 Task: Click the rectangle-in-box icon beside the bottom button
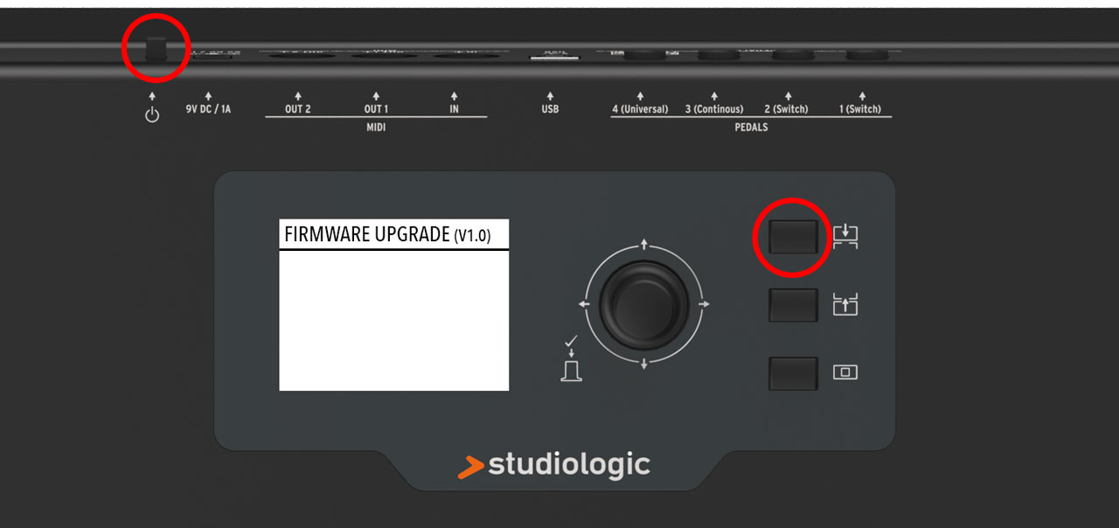[845, 372]
